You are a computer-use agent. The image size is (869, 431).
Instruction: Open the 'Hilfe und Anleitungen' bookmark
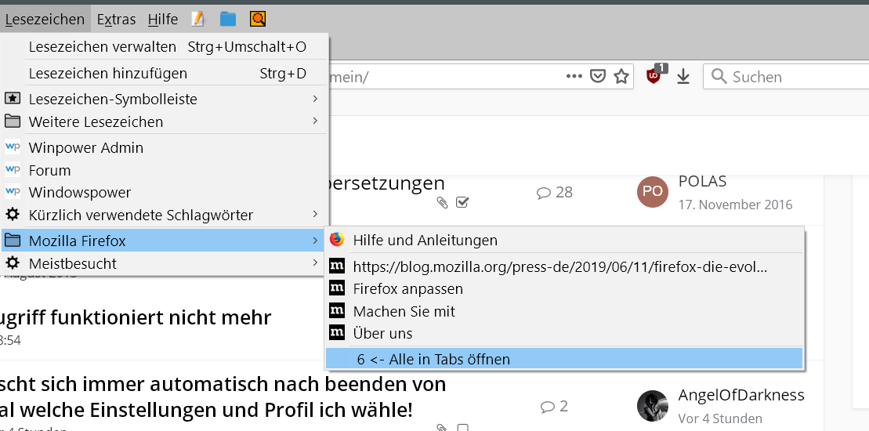click(x=425, y=240)
